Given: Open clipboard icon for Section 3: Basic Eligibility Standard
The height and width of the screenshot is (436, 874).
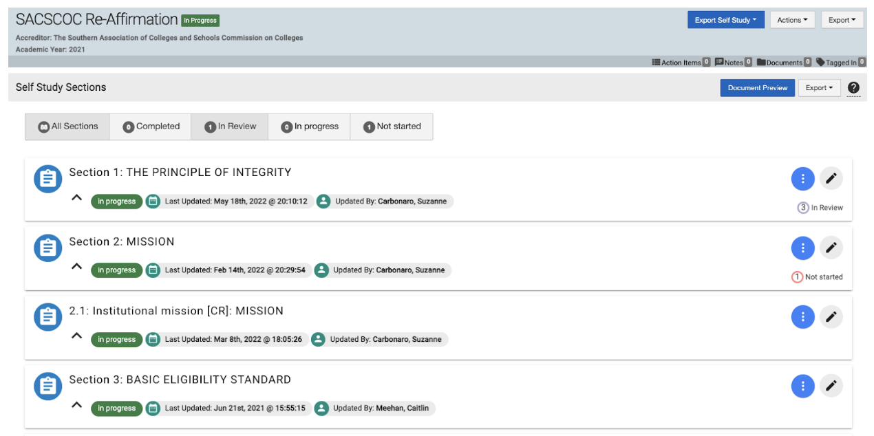Looking at the screenshot, I should click(x=47, y=386).
